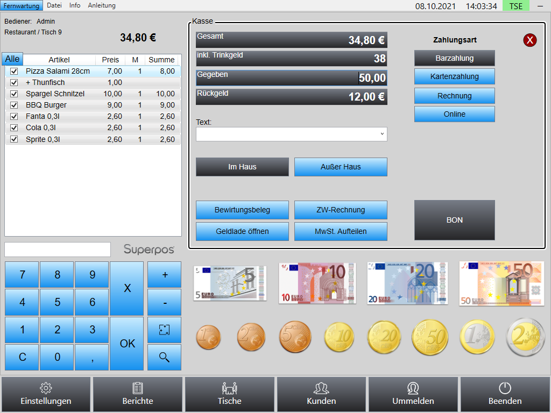
Task: Toggle the Sprite 0,3l checkbox
Action: pos(14,139)
